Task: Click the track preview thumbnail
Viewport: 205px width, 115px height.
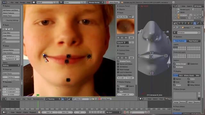Action: [126, 27]
